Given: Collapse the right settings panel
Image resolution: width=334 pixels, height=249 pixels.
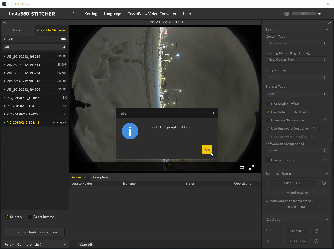Looking at the screenshot, I should [329, 23].
